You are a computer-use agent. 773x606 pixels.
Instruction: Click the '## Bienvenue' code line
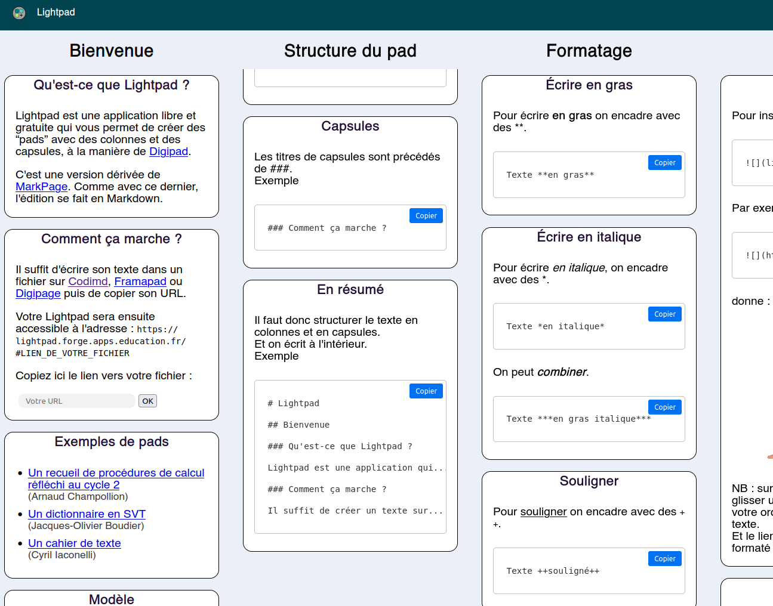(298, 425)
